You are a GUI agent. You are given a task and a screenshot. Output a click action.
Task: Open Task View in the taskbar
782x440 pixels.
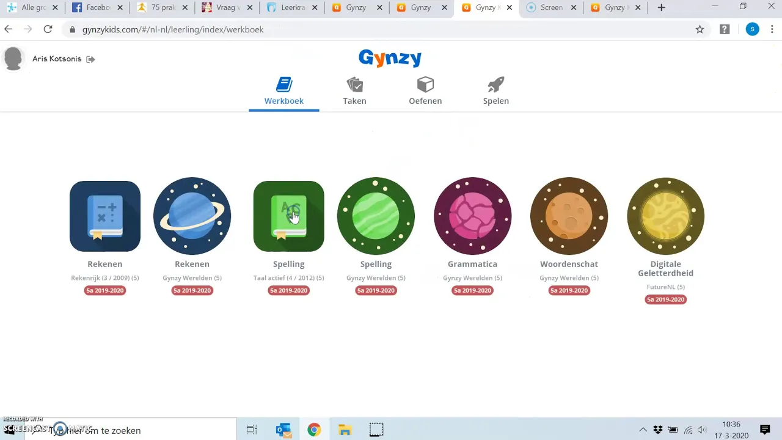(x=252, y=430)
